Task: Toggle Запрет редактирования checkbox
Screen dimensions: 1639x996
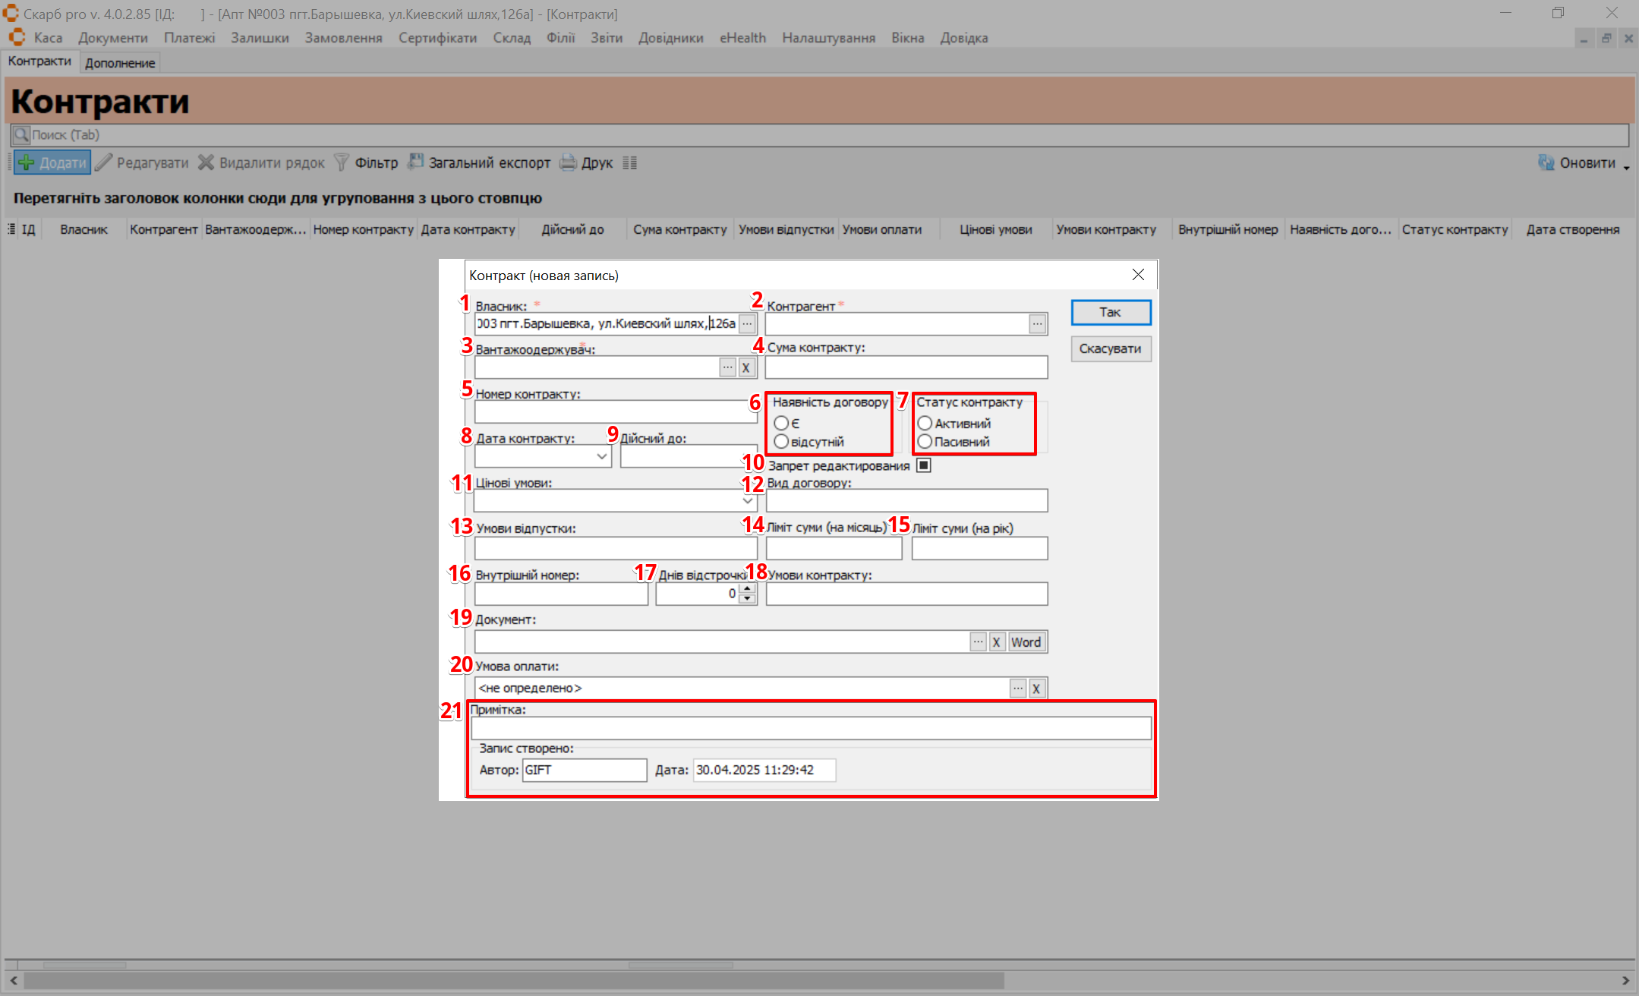Action: click(924, 465)
